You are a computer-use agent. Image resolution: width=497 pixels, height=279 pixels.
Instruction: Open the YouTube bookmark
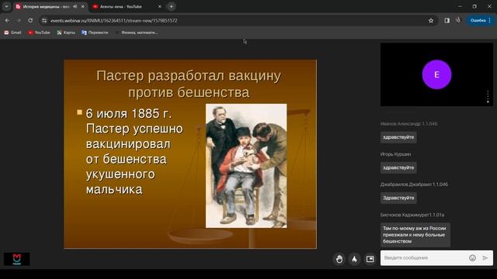click(39, 33)
